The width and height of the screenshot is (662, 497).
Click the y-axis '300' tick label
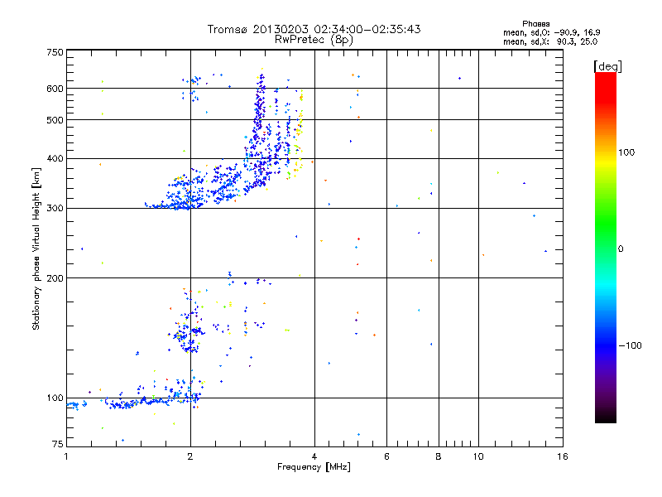pos(55,209)
